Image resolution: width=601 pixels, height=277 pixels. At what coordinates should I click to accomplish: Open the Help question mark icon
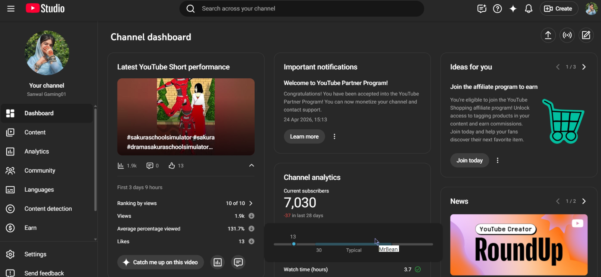click(497, 9)
